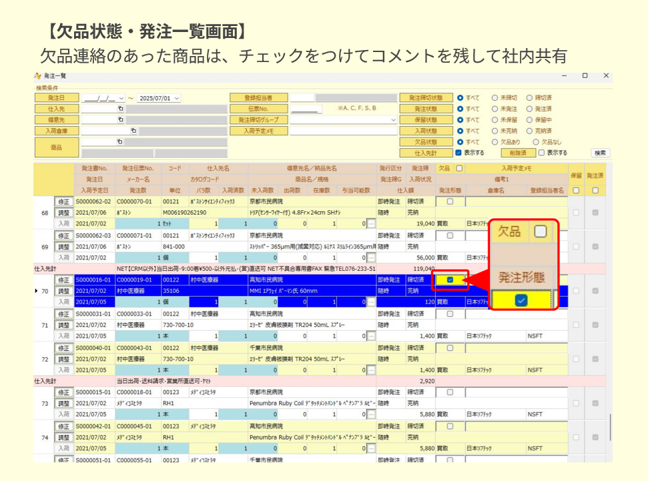Click the ellipsis button in row 68
The width and height of the screenshot is (648, 481).
(371, 224)
